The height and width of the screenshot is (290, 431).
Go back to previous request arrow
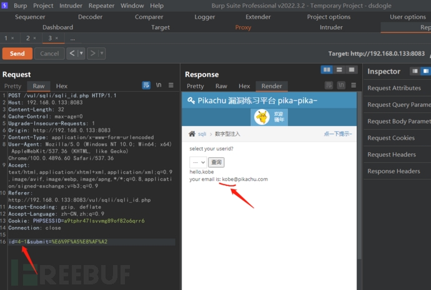click(x=72, y=53)
